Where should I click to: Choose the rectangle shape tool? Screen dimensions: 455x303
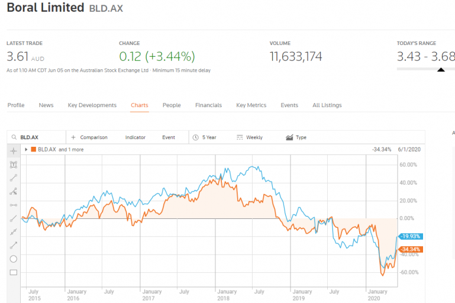coord(14,272)
